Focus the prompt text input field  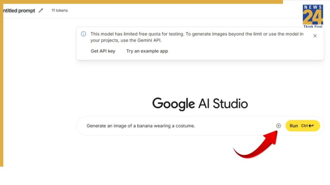coord(177,126)
